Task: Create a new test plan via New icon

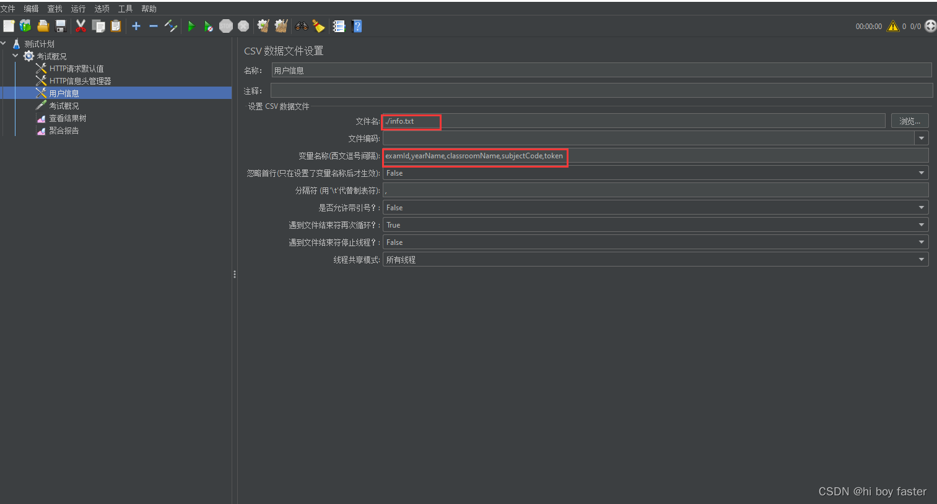Action: click(9, 26)
